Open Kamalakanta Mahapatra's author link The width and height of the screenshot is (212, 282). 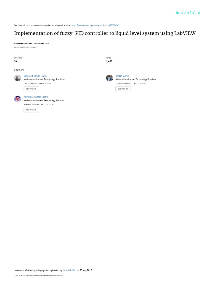point(36,97)
